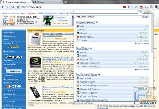This screenshot has height=109, width=159.
Task: Open the Новости navigation link
Action: coord(6,13)
